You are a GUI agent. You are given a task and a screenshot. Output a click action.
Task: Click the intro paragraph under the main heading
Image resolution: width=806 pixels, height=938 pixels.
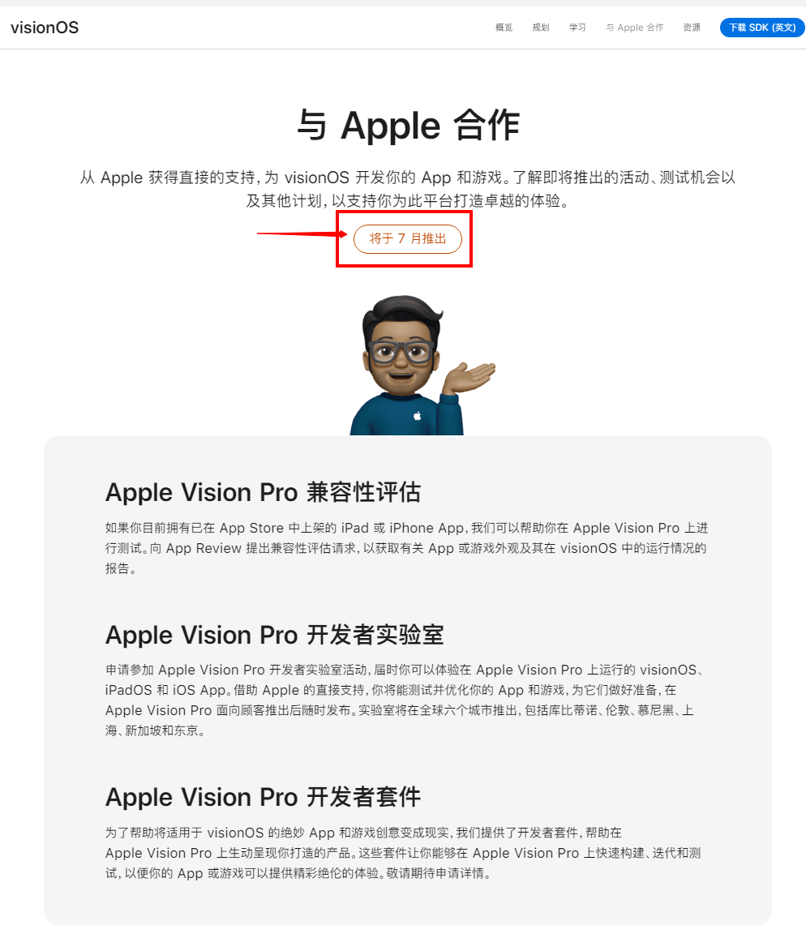click(x=408, y=189)
